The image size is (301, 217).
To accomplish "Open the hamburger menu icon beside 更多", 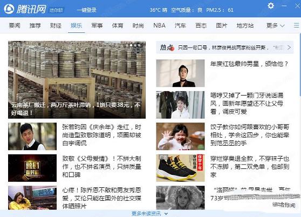I will 296,25.
